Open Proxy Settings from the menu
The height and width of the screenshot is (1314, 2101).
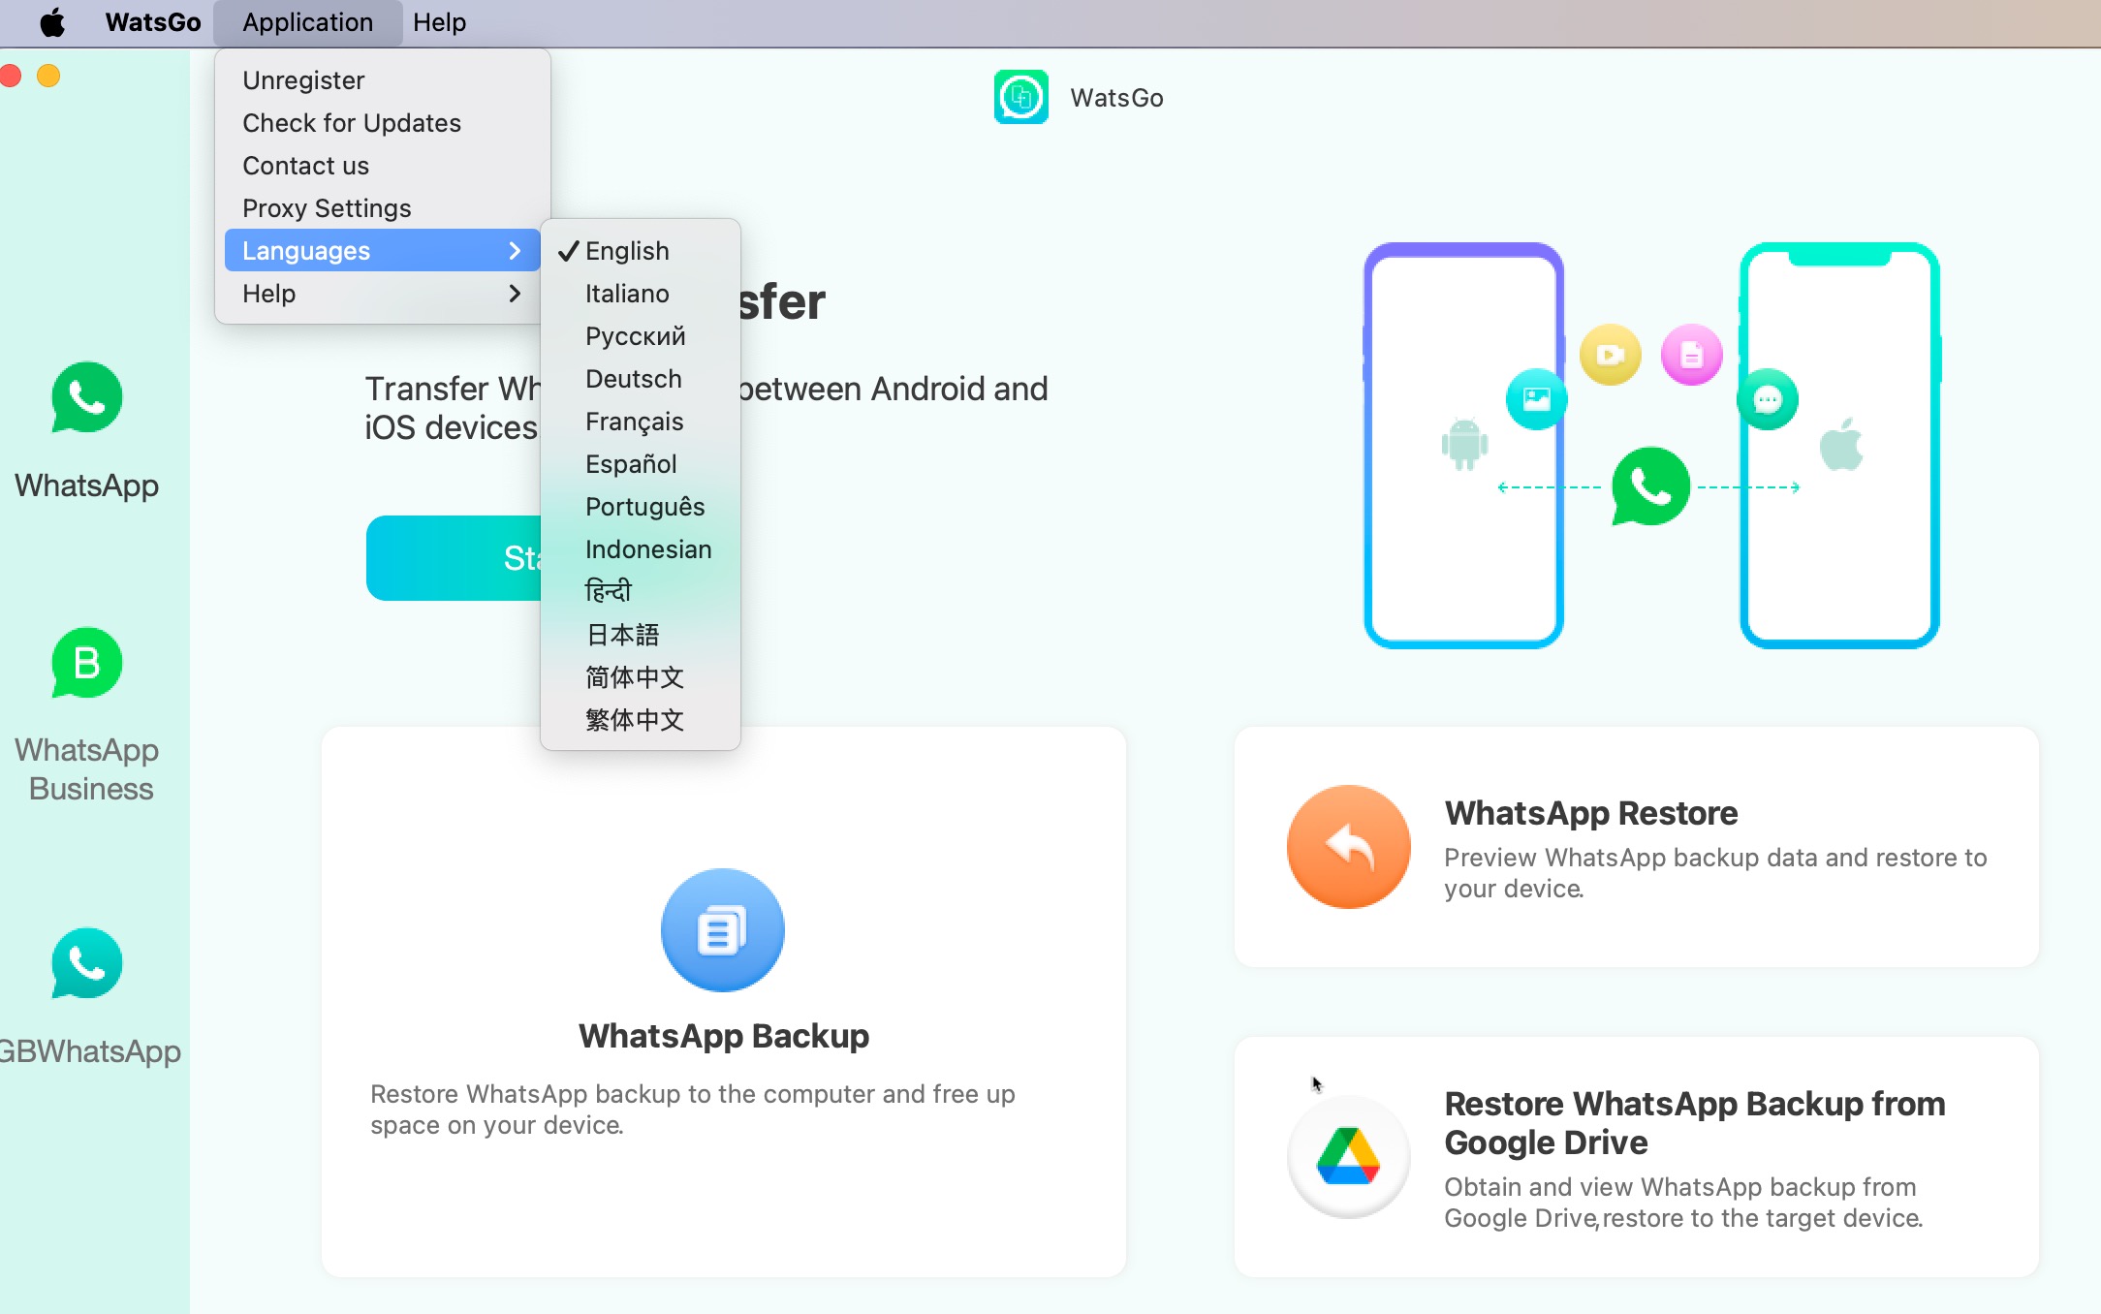pyautogui.click(x=327, y=208)
